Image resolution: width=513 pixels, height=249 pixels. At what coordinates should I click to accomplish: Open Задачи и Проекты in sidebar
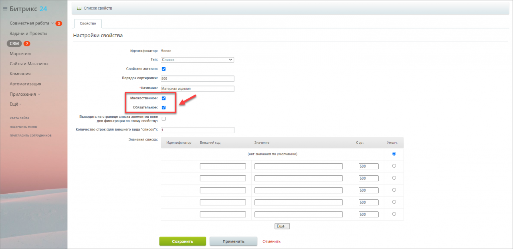pos(28,34)
